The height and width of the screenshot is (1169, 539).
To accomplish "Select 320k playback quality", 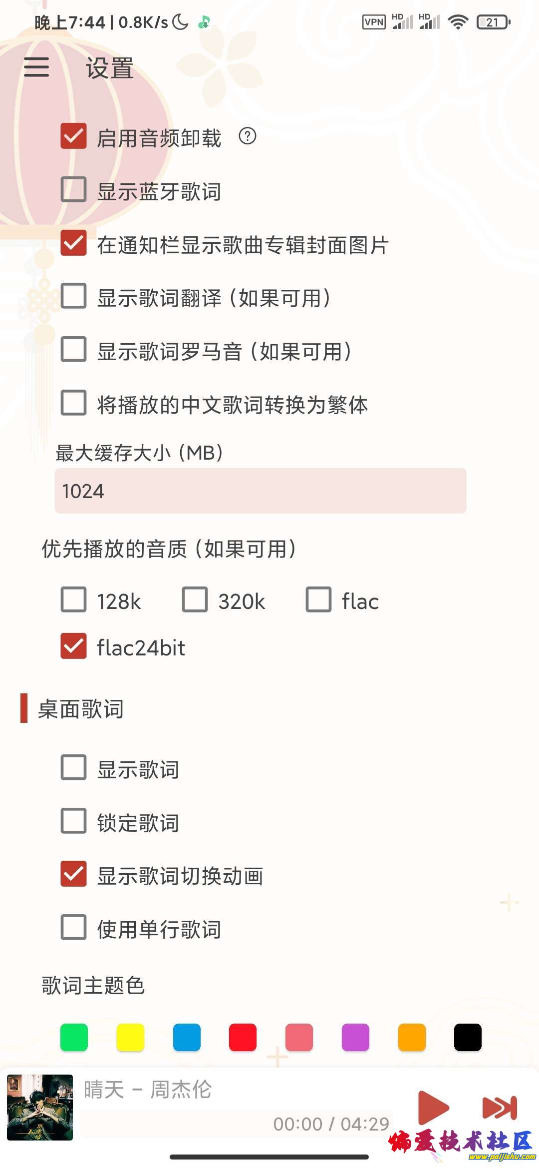I will [195, 601].
